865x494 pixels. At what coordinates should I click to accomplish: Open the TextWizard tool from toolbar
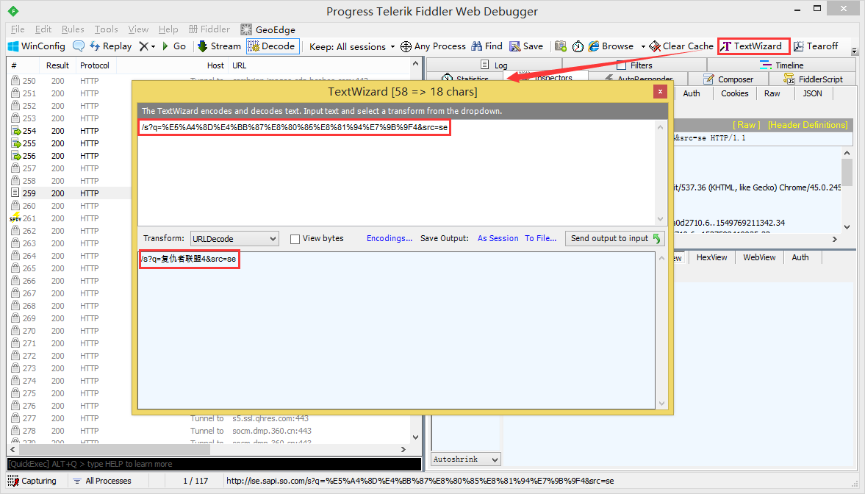point(753,46)
